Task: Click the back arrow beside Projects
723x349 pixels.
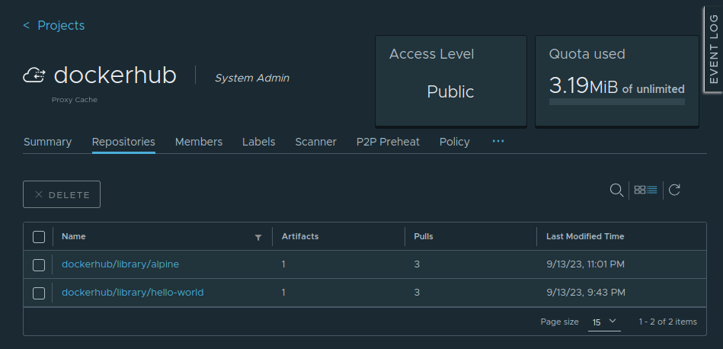Action: [27, 26]
